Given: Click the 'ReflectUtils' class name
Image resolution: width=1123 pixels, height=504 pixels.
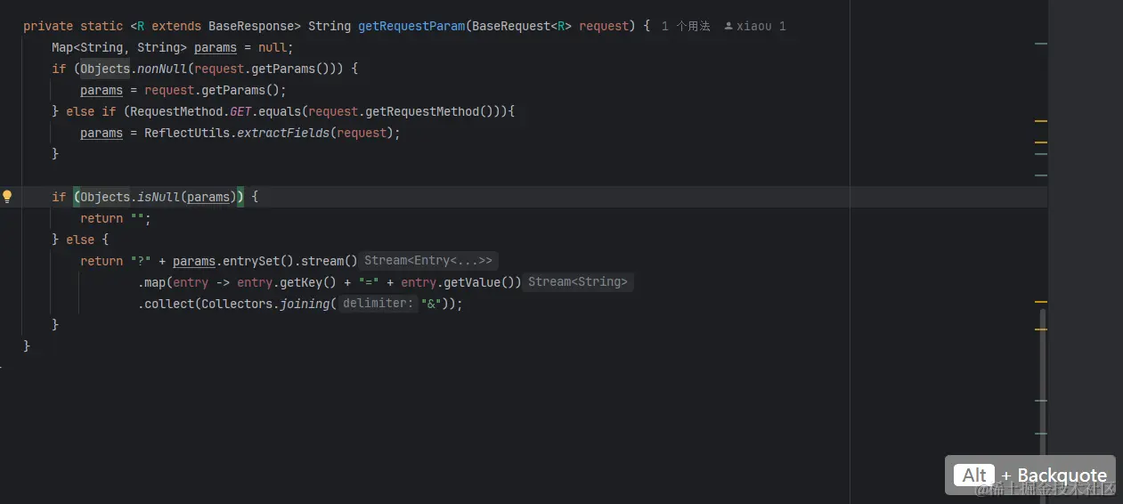Looking at the screenshot, I should point(187,133).
